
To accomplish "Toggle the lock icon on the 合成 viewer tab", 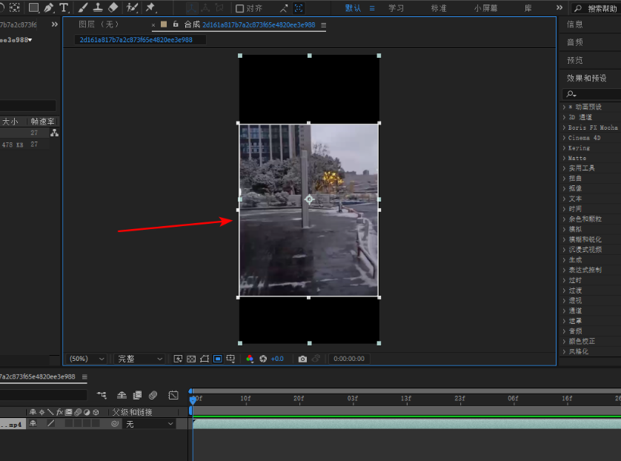I will 176,24.
